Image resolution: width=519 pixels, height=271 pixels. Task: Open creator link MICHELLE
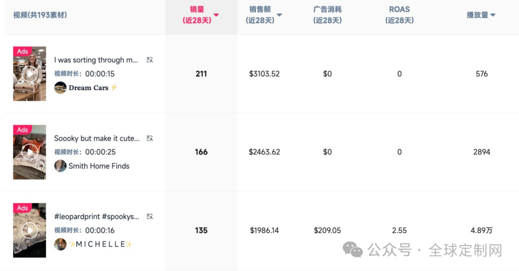(100, 244)
